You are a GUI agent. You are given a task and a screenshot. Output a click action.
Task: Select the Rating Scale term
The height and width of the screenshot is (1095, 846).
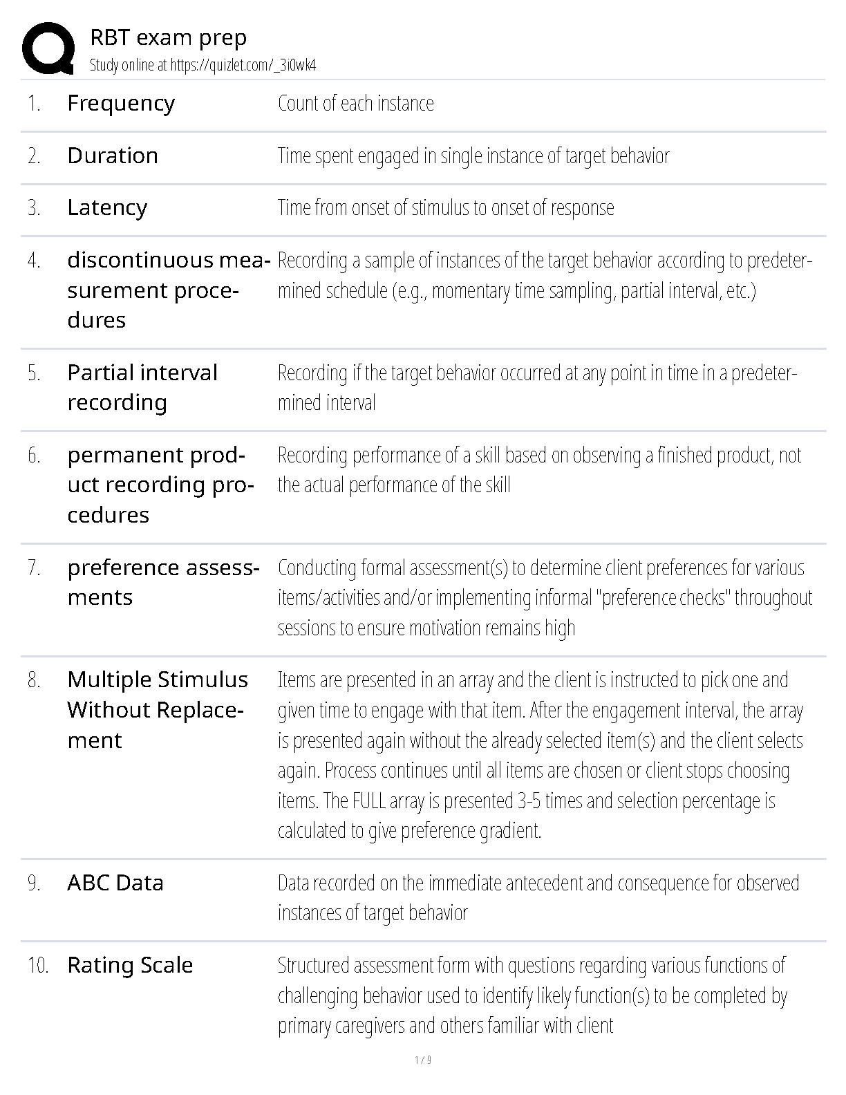(x=130, y=965)
